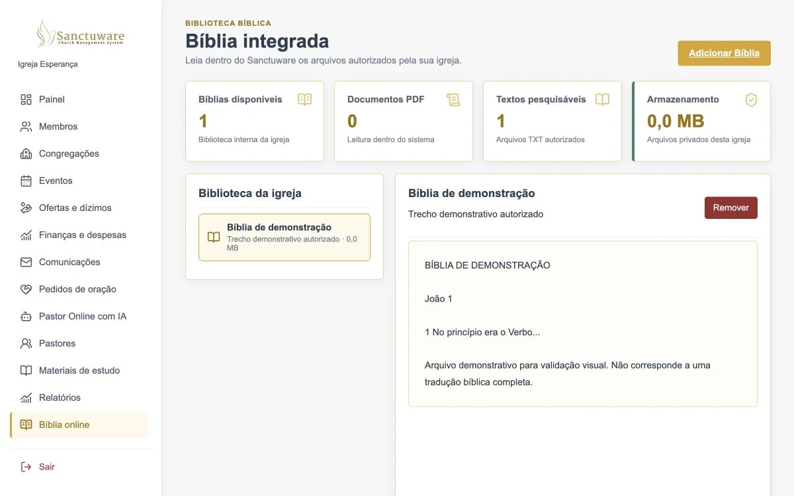The width and height of the screenshot is (794, 496).
Task: Click the Finanças e despesas chart icon
Action: click(x=26, y=235)
